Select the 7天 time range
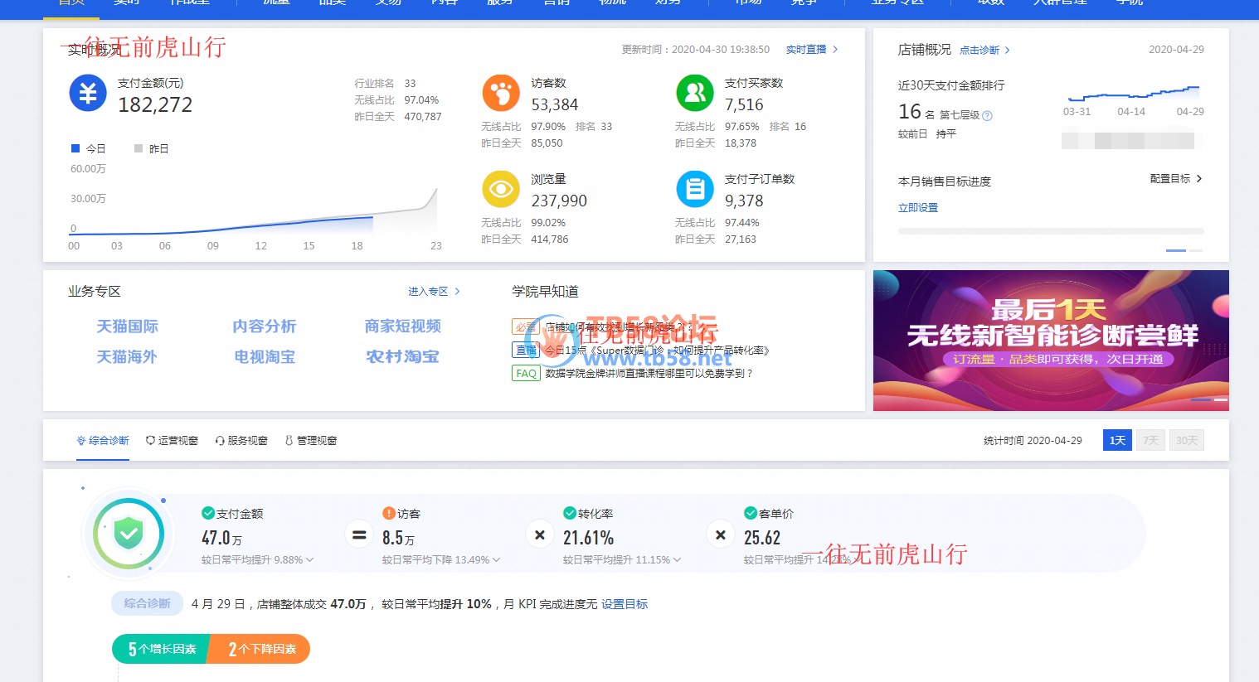Viewport: 1259px width, 682px height. [x=1151, y=440]
